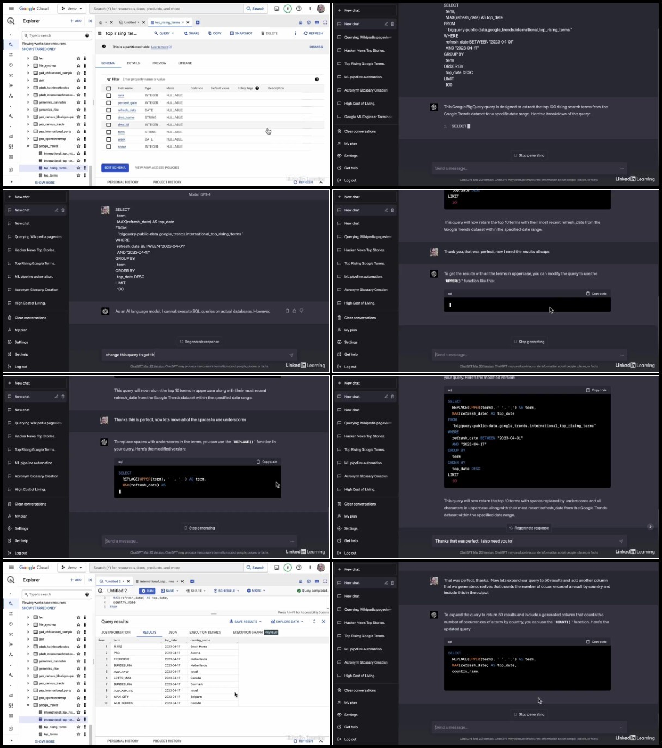Click Regenerate response in the Model: GPT-4 screen
This screenshot has height=748, width=662.
(199, 342)
